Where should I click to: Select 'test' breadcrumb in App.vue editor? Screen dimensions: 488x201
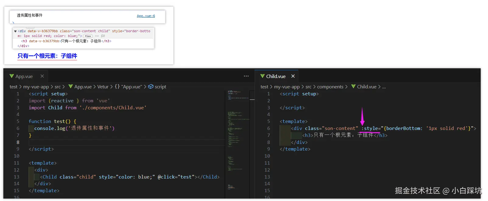pos(13,87)
